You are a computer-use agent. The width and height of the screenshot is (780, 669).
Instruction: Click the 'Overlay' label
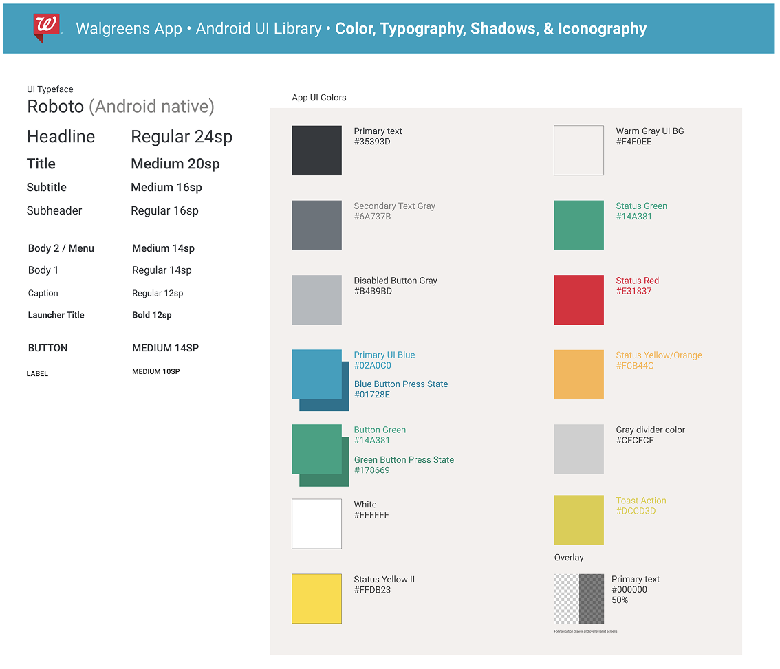click(x=569, y=558)
